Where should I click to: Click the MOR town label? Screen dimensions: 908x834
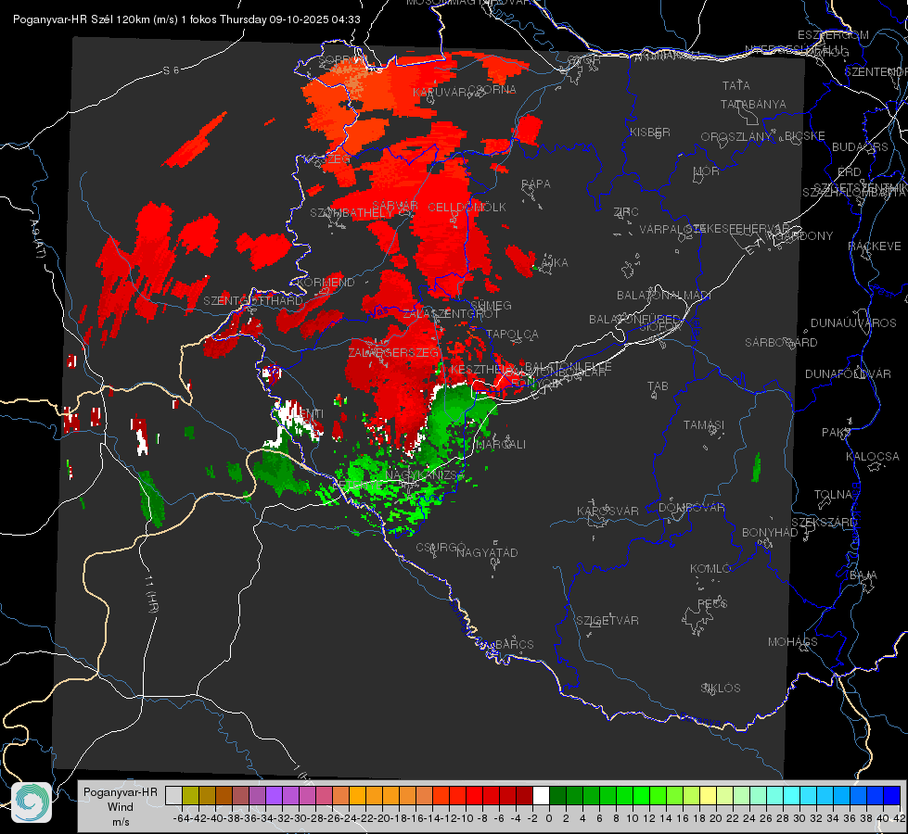[707, 171]
